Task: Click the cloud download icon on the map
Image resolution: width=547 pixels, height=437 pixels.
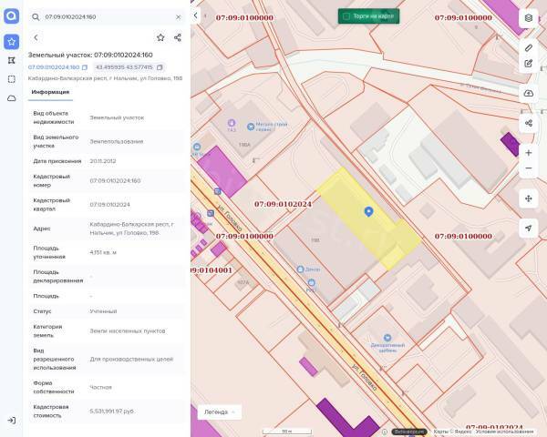Action: (529, 93)
